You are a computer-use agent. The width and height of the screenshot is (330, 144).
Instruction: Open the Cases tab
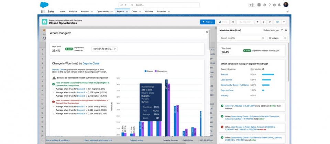click(x=134, y=12)
